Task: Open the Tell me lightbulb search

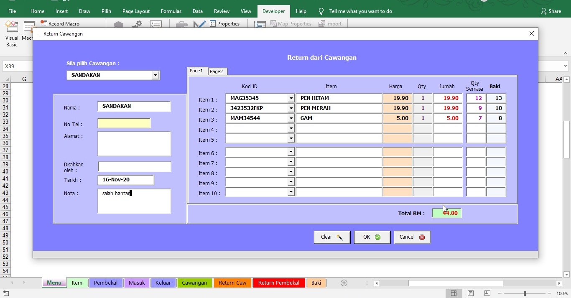Action: pyautogui.click(x=321, y=11)
